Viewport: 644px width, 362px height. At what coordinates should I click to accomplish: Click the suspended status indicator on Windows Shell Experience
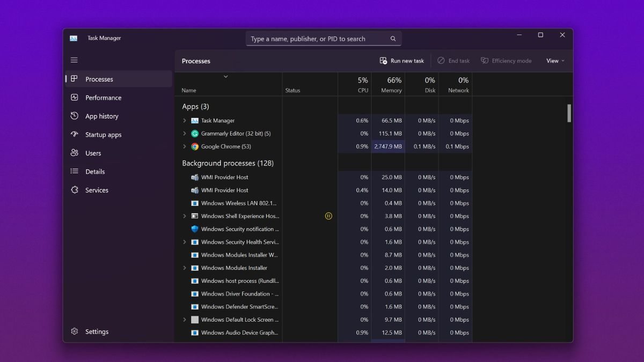[328, 216]
